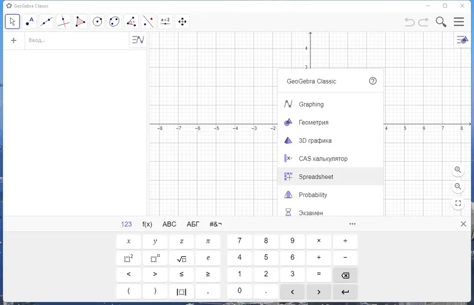The height and width of the screenshot is (305, 474).
Task: Tap the number 7 key
Action: 239,241
